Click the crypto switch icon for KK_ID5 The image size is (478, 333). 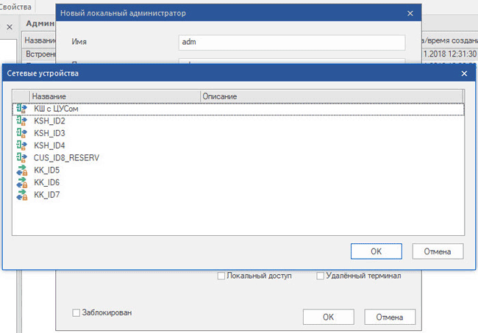click(x=21, y=170)
